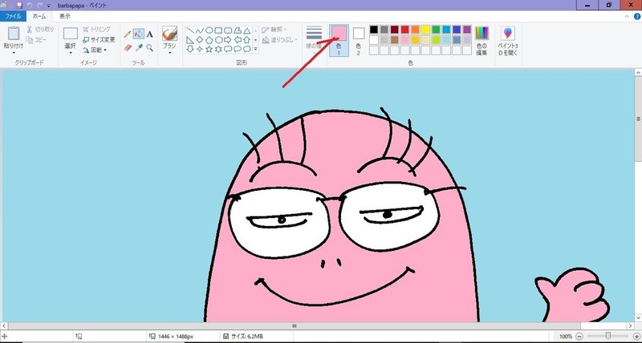Expand the Select (選択) dropdown arrow
Viewport: 642px width, 343px height.
click(x=71, y=53)
